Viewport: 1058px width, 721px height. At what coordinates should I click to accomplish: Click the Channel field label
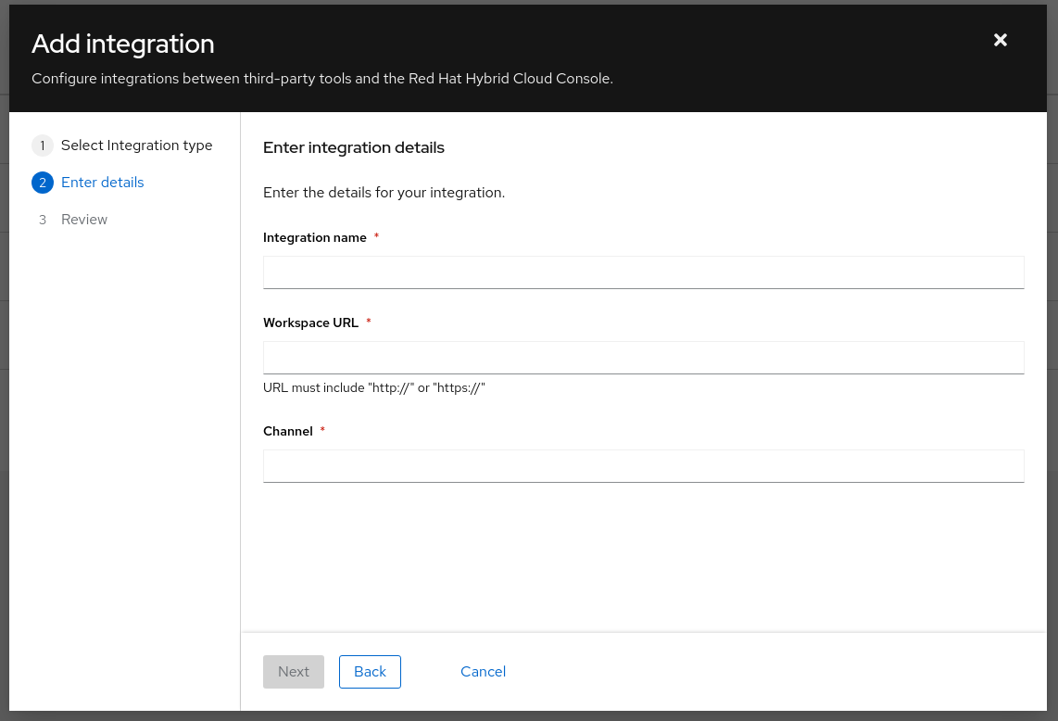[287, 431]
